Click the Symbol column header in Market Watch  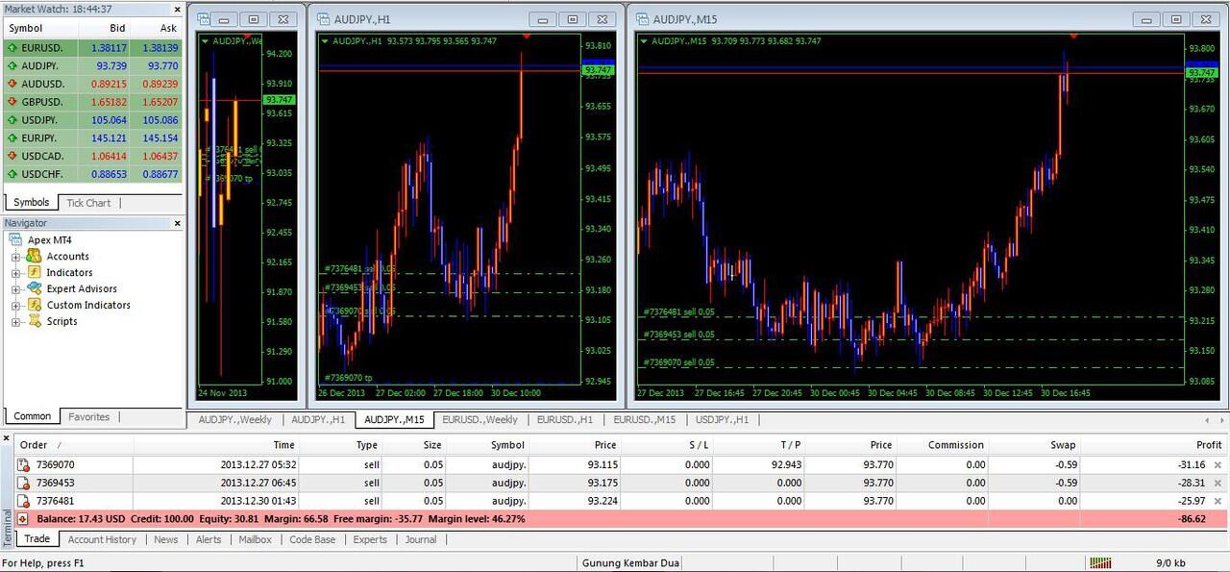point(40,28)
